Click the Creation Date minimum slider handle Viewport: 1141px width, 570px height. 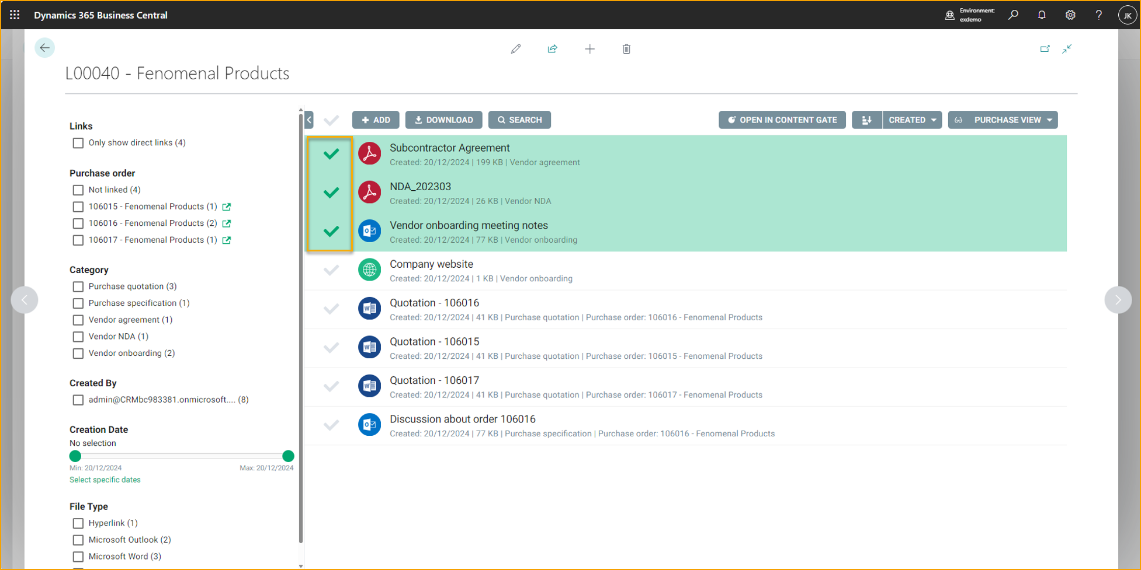(75, 456)
